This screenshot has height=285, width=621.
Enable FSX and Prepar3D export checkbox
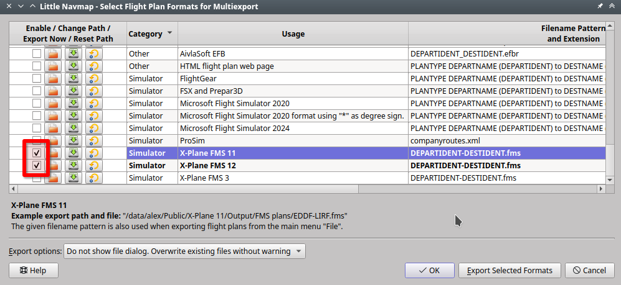click(36, 91)
